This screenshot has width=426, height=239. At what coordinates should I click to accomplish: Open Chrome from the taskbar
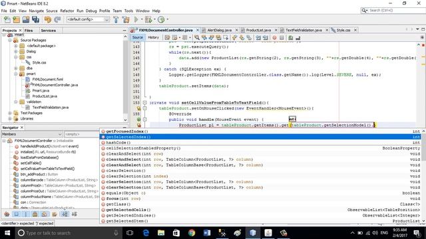point(192,233)
